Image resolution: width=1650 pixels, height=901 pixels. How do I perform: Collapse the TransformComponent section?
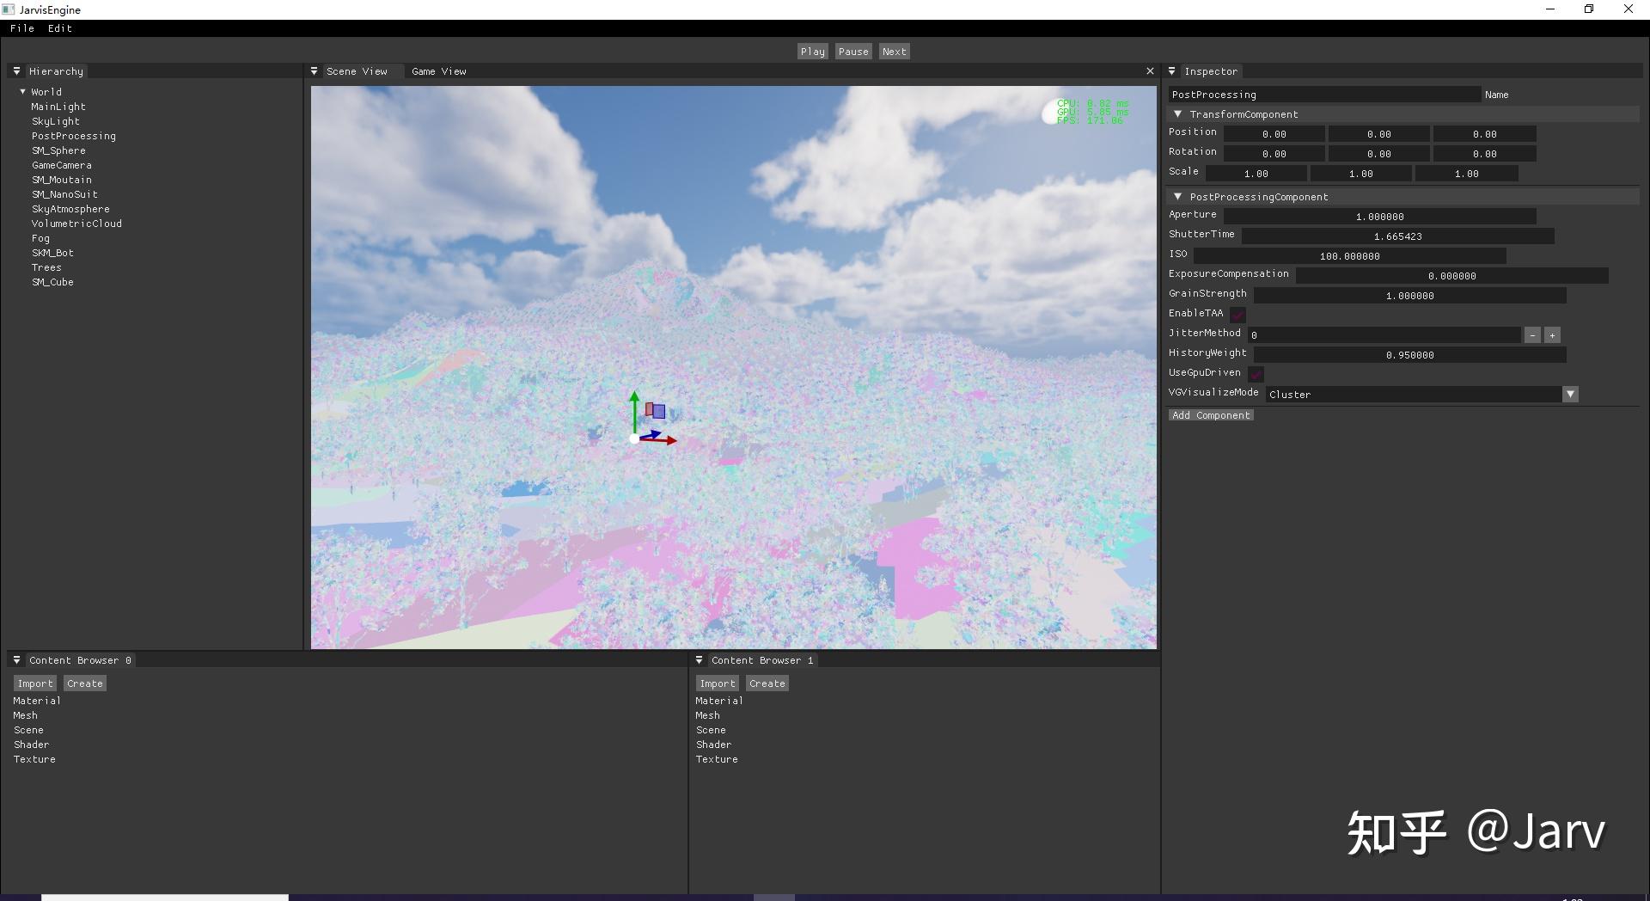coord(1177,113)
